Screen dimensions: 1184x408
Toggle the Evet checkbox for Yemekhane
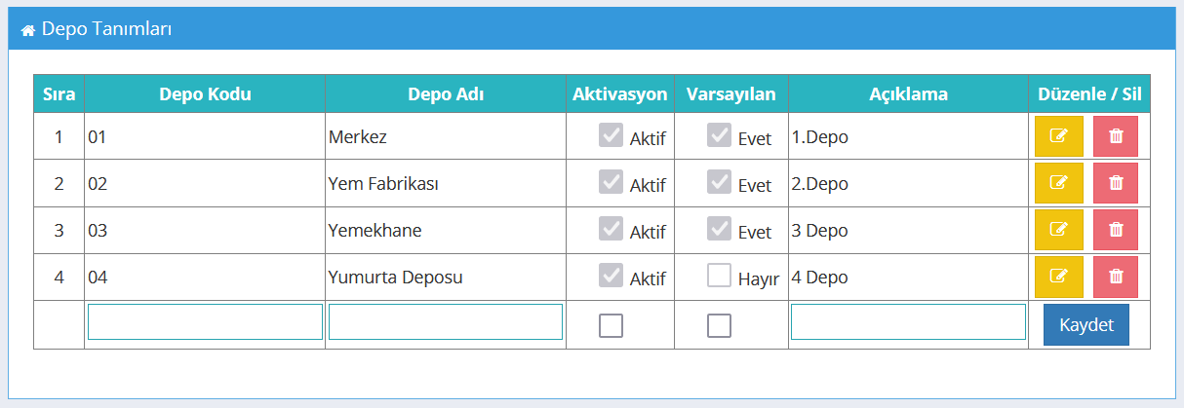pyautogui.click(x=719, y=229)
